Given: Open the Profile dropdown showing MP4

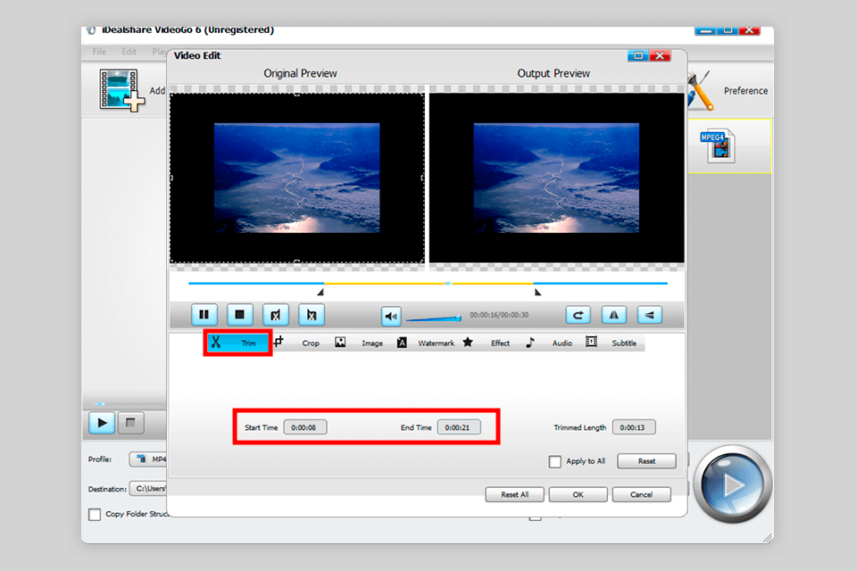Looking at the screenshot, I should (x=148, y=459).
